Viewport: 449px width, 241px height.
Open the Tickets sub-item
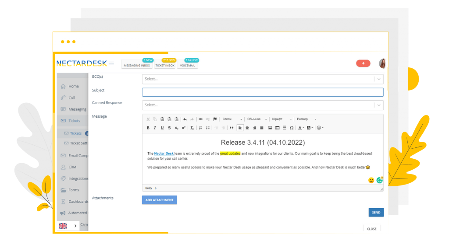coord(75,133)
